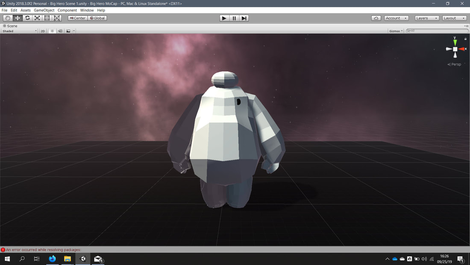Select the Scale tool

(x=37, y=18)
